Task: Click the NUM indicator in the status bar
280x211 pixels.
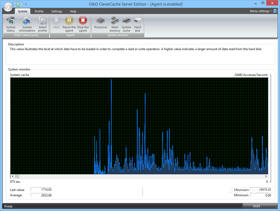Action: [x=256, y=206]
